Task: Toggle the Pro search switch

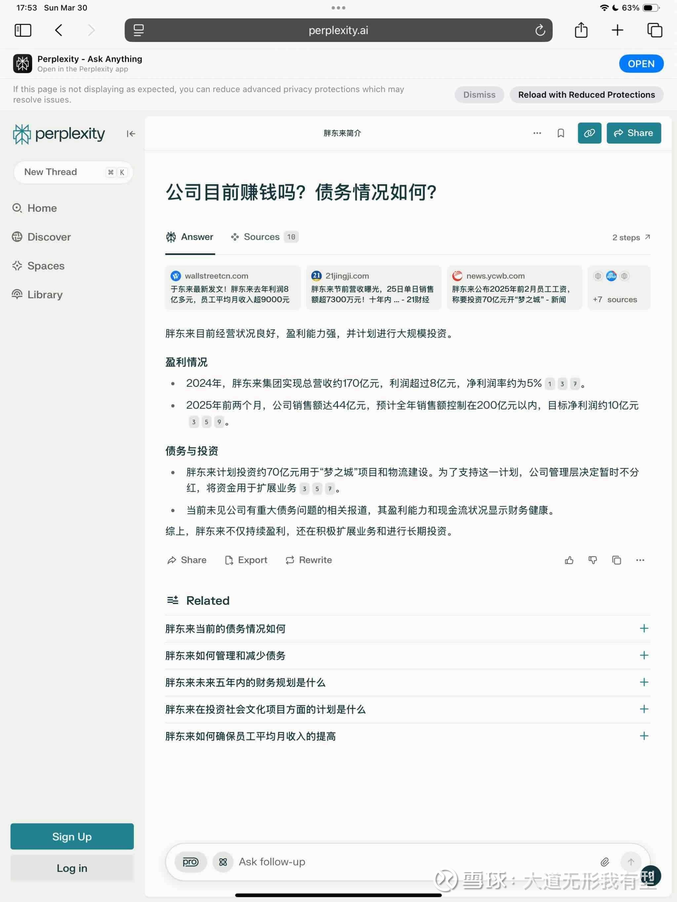Action: coord(191,862)
